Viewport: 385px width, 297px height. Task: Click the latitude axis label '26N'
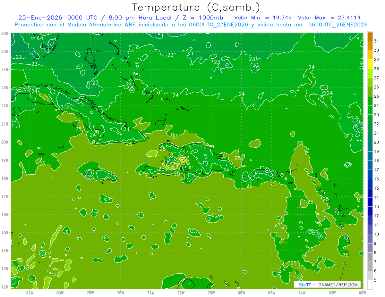tap(5, 33)
